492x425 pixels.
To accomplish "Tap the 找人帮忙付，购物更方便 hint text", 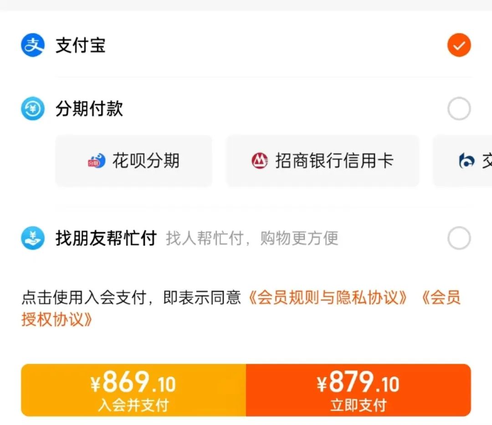I will [252, 238].
